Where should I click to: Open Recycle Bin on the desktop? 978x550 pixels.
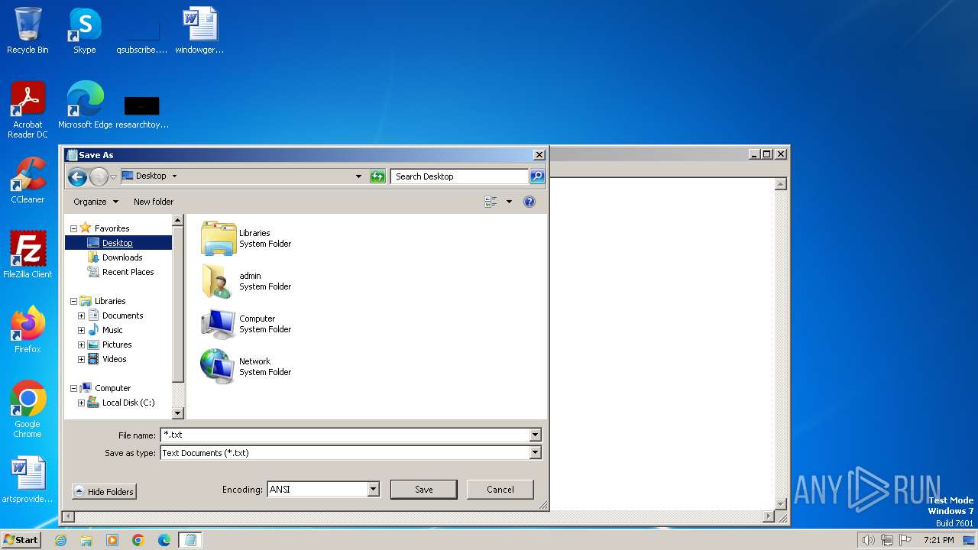28,31
